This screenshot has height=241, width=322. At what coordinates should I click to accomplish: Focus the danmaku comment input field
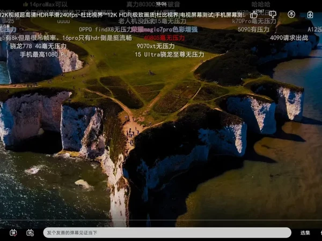pyautogui.click(x=166, y=232)
